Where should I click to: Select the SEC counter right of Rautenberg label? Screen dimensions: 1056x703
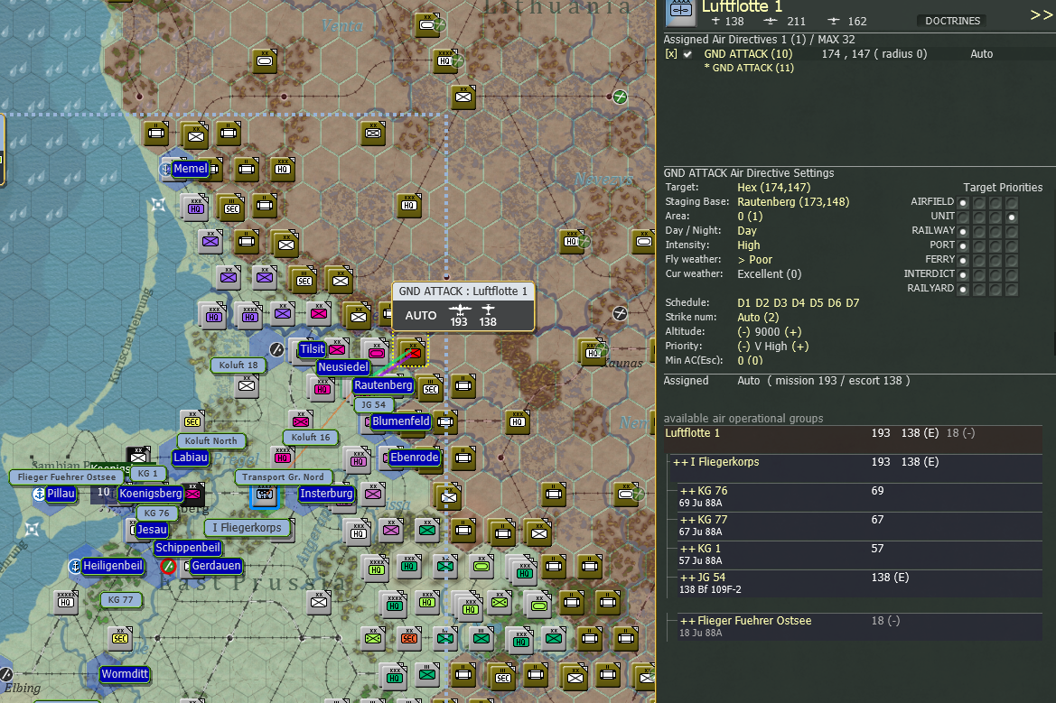pyautogui.click(x=430, y=388)
